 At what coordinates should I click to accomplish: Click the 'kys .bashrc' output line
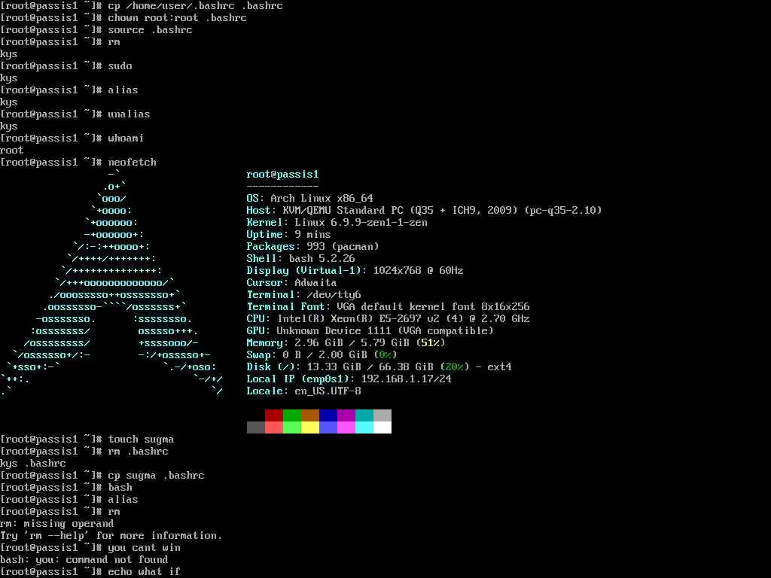[33, 464]
